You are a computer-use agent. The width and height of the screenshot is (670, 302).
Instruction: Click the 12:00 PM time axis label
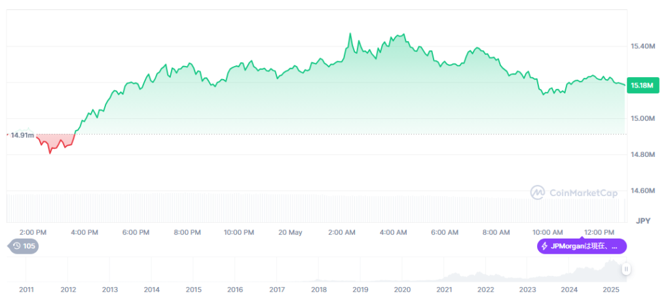coord(599,233)
